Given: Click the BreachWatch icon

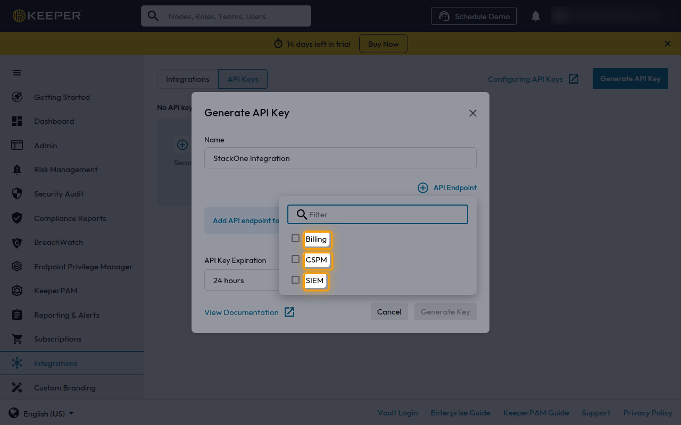Looking at the screenshot, I should pos(17,242).
